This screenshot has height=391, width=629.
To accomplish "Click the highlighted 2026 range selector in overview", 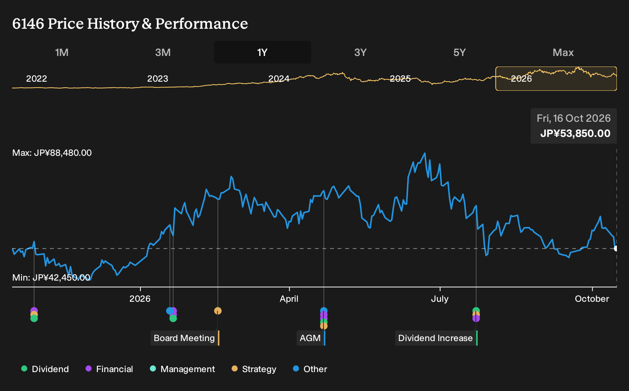I will point(556,79).
